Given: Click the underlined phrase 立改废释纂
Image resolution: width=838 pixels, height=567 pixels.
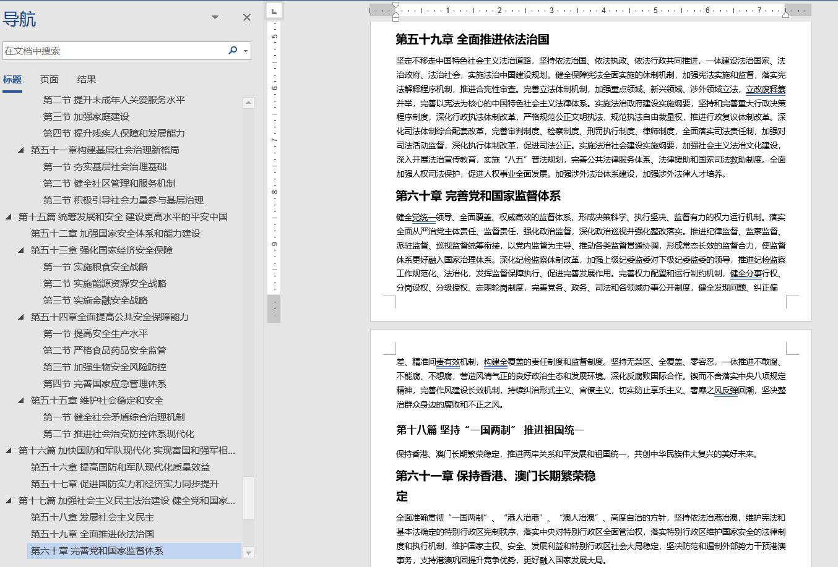Looking at the screenshot, I should tap(766, 89).
